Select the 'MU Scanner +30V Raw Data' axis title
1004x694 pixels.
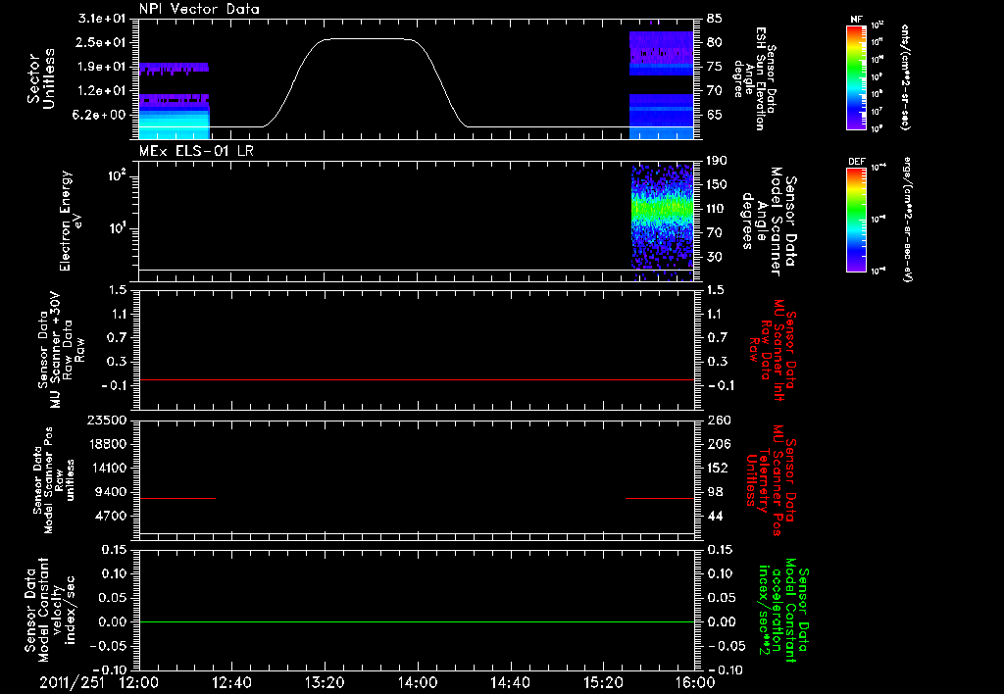[61, 351]
